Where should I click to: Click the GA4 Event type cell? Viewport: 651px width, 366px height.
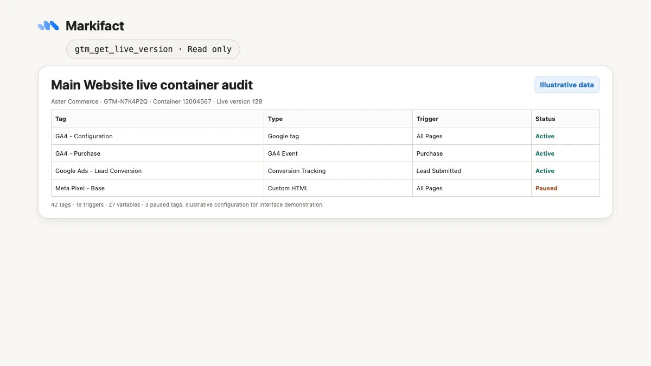pyautogui.click(x=339, y=153)
